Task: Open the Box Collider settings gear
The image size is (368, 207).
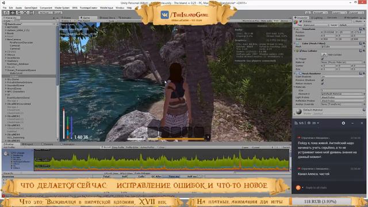Action: pos(364,51)
